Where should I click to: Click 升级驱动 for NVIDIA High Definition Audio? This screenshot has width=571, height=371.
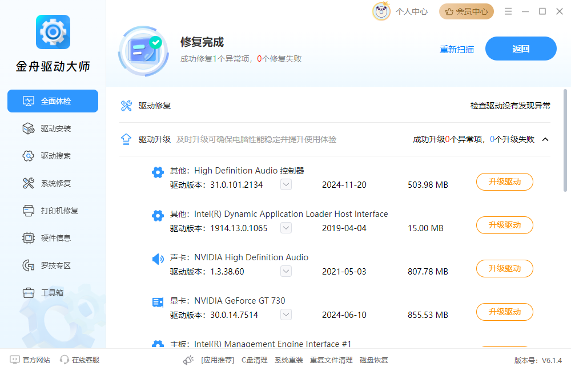coord(504,268)
